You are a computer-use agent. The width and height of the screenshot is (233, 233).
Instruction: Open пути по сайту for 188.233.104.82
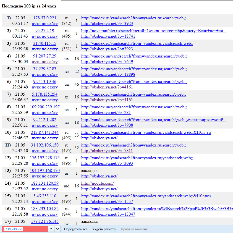click(x=45, y=214)
